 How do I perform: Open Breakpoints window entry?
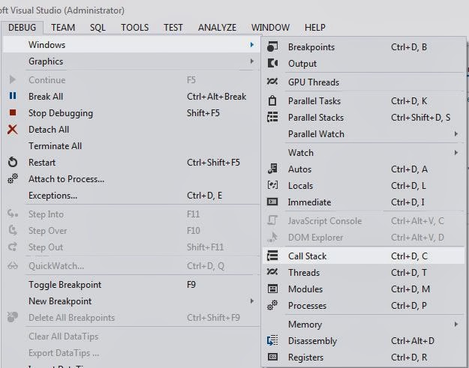click(363, 47)
